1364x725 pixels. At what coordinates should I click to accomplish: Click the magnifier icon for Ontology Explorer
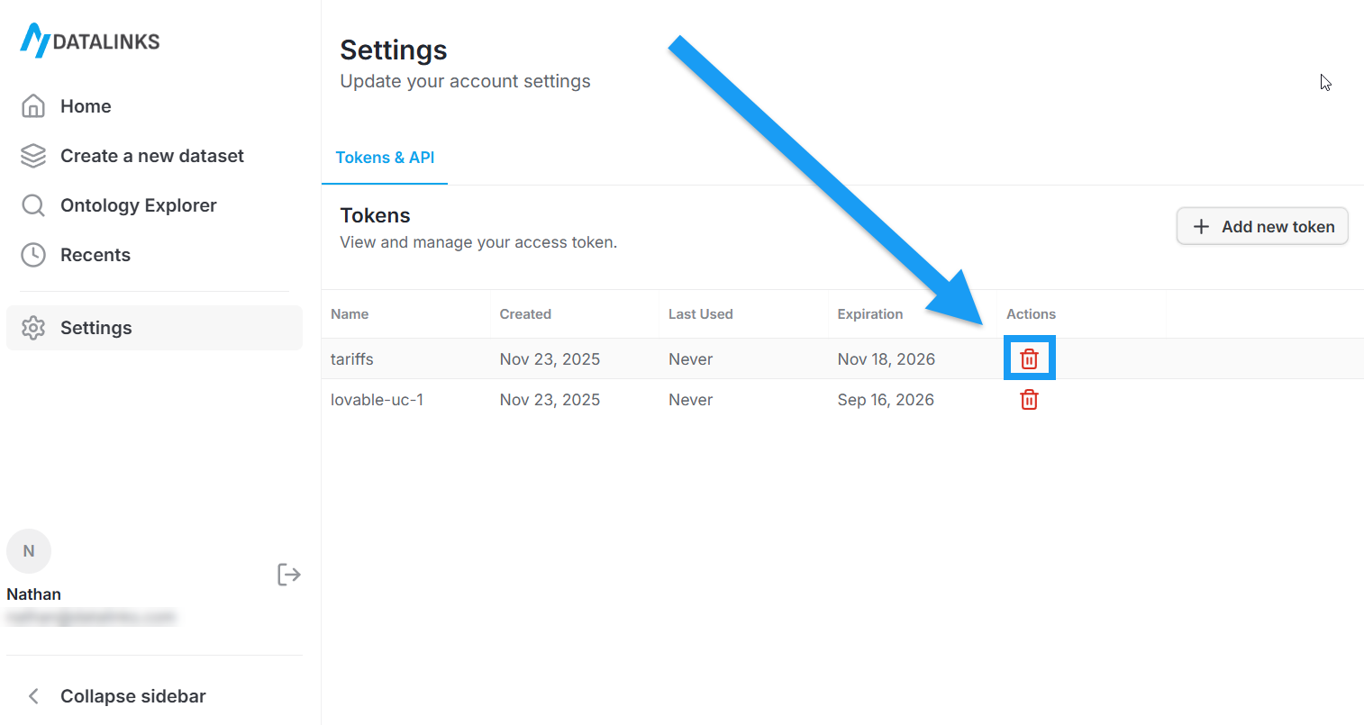(32, 204)
